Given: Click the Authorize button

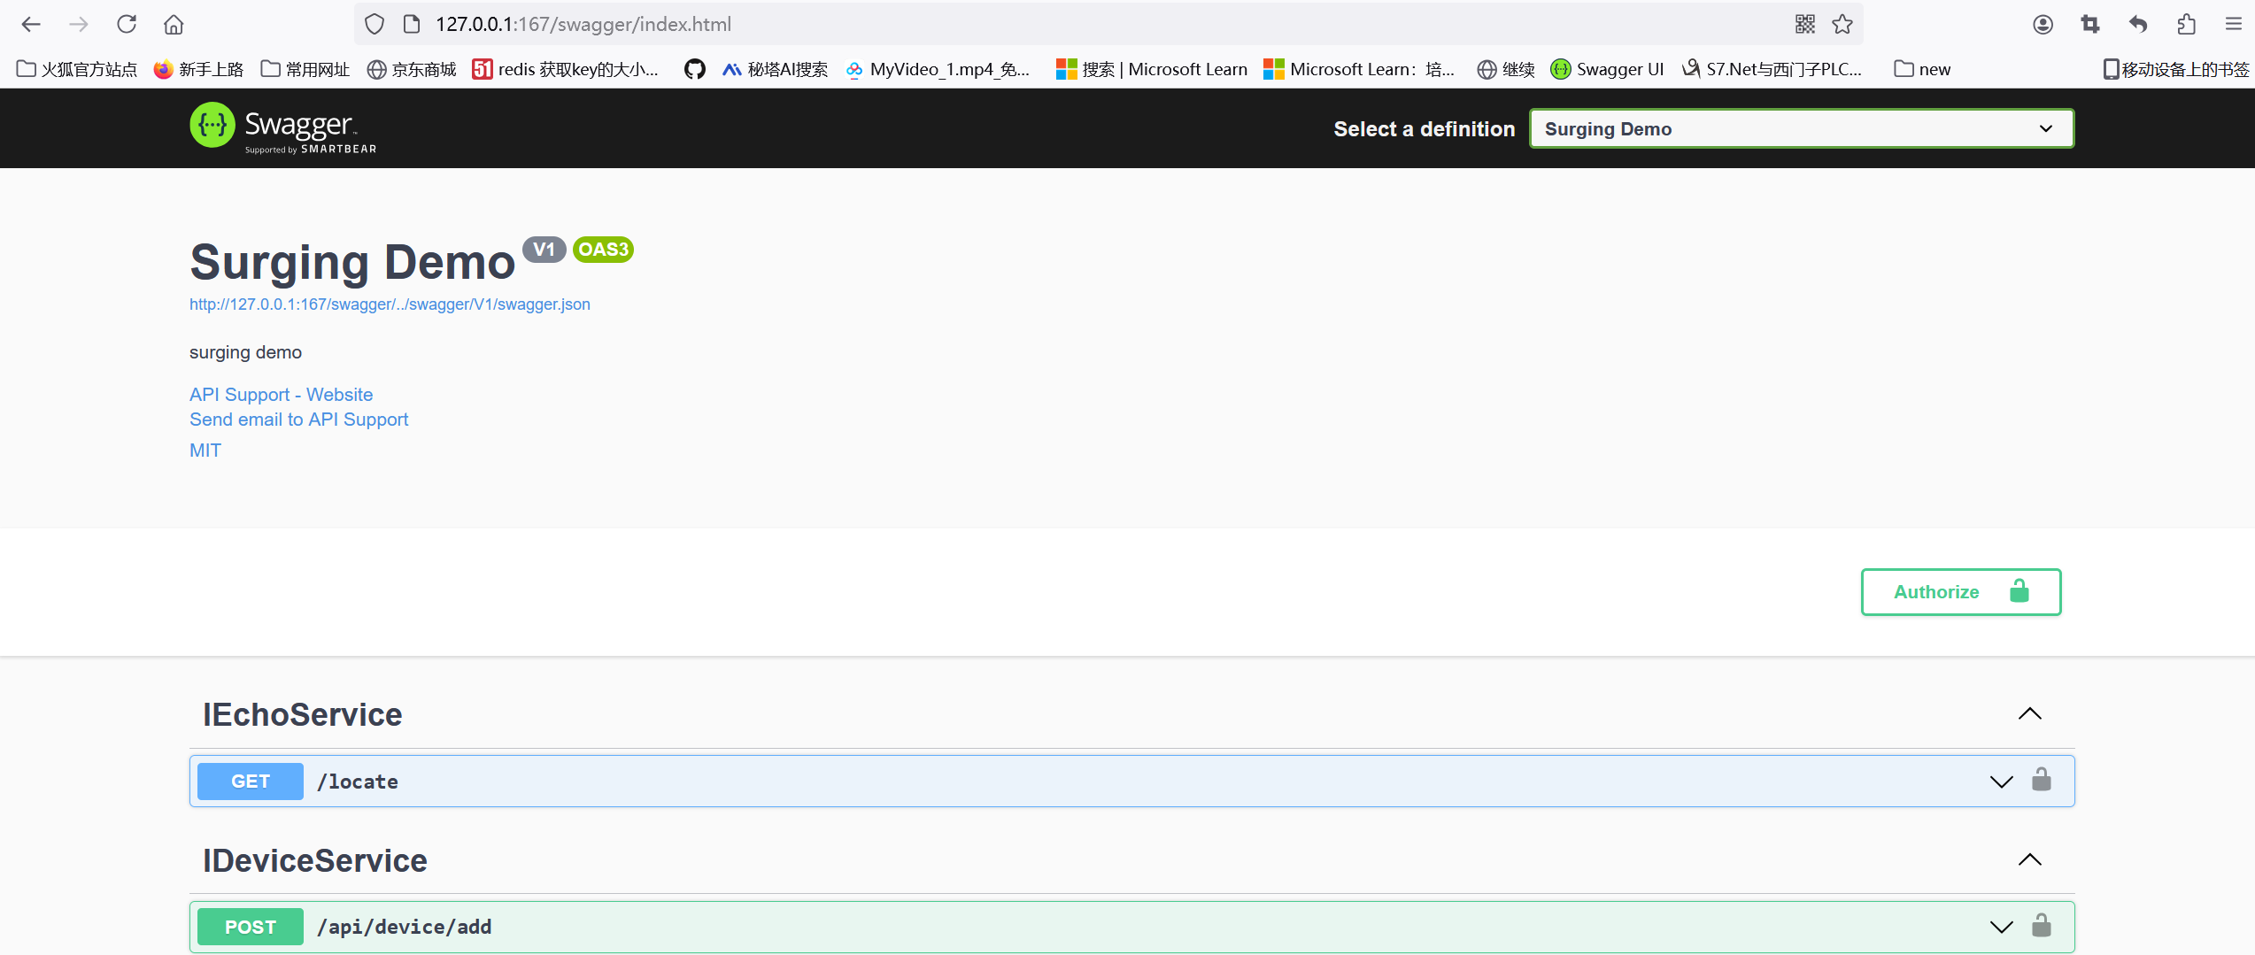Looking at the screenshot, I should coord(1960,591).
